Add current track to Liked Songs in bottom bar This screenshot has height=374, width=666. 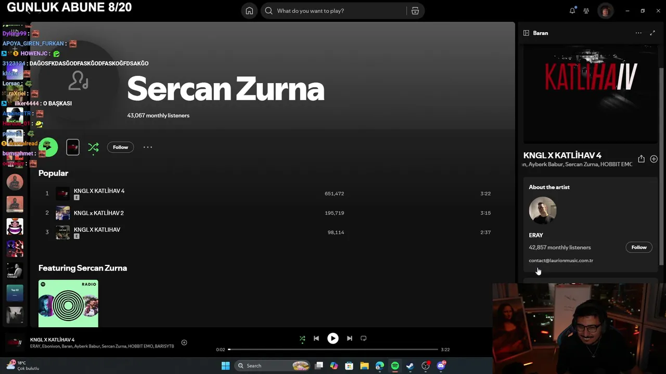tap(184, 342)
